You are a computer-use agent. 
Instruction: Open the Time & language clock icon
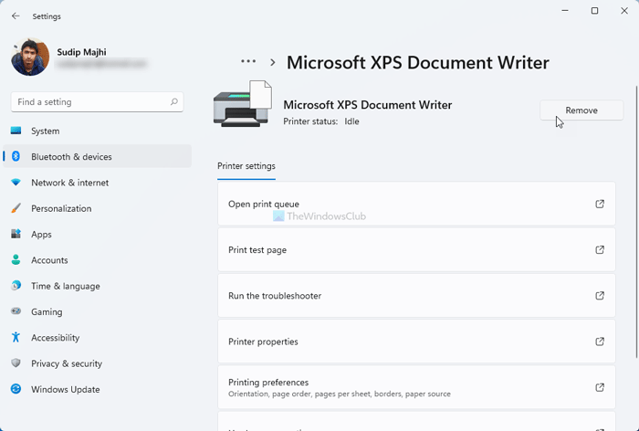pyautogui.click(x=16, y=286)
